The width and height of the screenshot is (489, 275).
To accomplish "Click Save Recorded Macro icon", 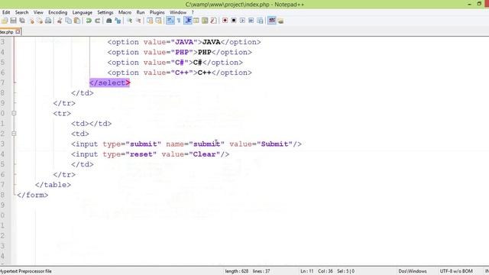I will (260, 21).
